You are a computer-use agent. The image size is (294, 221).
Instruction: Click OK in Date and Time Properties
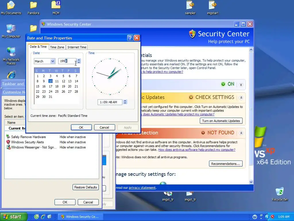pos(81,127)
